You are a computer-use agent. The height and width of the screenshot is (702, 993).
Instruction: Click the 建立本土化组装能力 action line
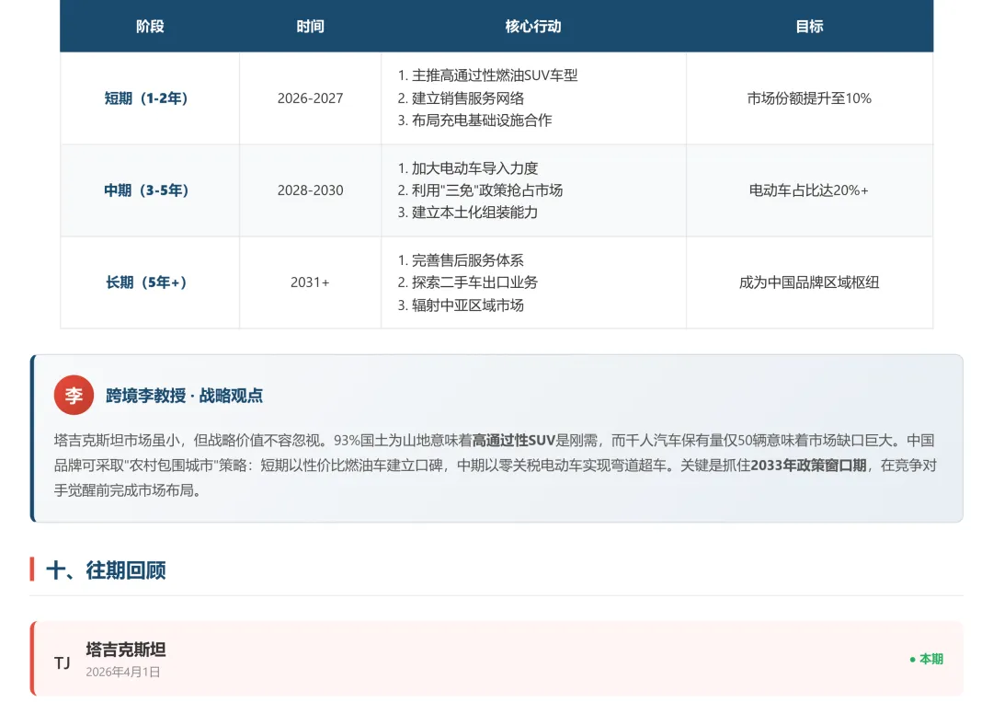[x=468, y=213]
